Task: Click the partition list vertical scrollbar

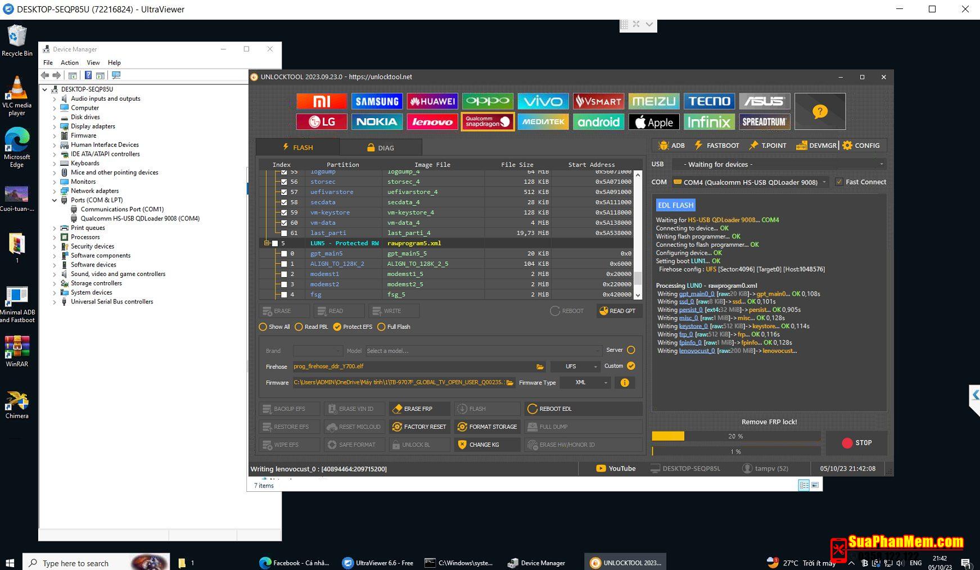Action: pyautogui.click(x=638, y=235)
